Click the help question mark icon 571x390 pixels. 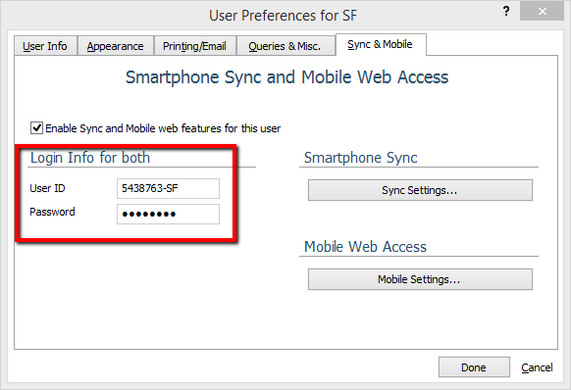click(x=506, y=12)
